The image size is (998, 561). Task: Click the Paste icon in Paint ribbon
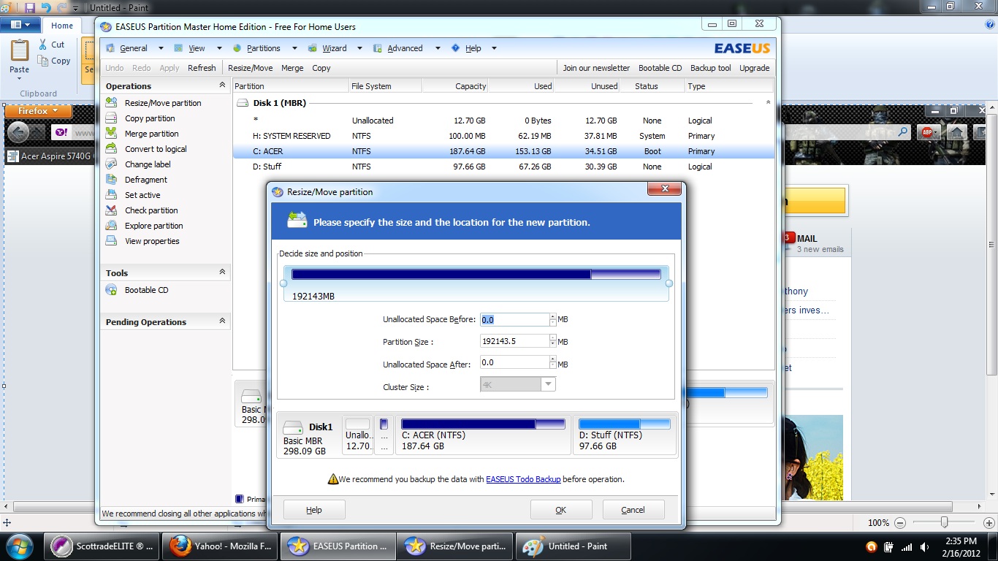pyautogui.click(x=20, y=51)
